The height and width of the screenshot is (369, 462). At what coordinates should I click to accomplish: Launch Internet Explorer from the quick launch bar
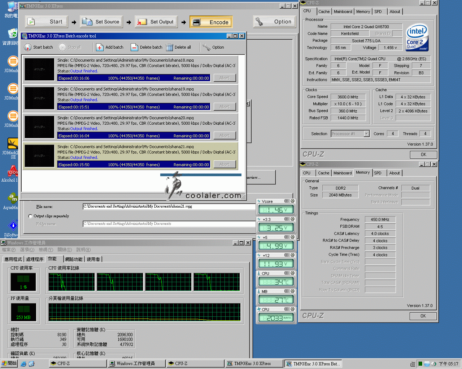click(x=23, y=364)
